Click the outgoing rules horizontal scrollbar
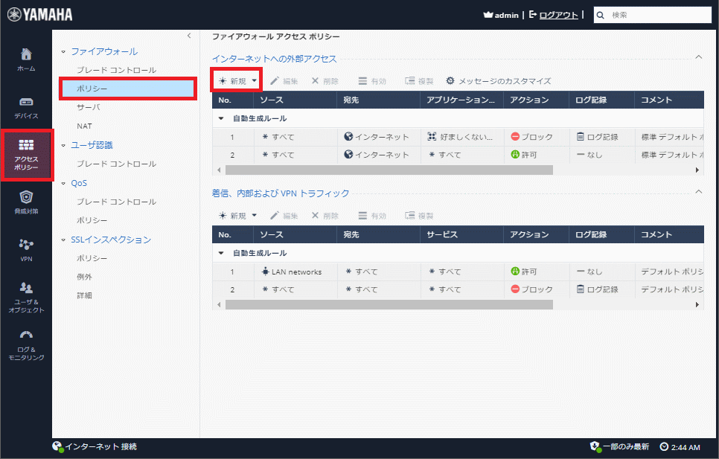The height and width of the screenshot is (459, 719). click(x=387, y=170)
